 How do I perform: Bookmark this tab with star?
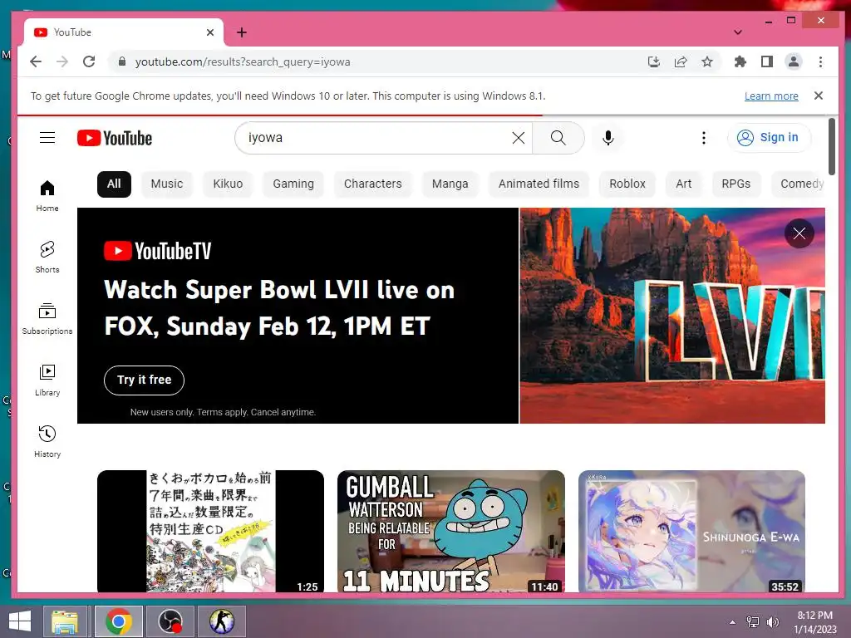click(x=707, y=61)
